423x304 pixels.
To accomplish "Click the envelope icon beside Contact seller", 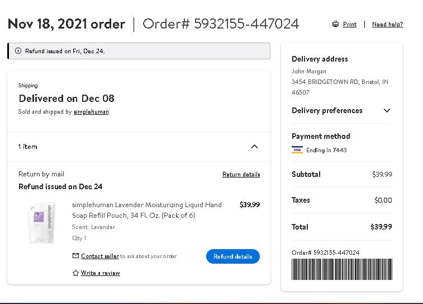I will pyautogui.click(x=75, y=256).
